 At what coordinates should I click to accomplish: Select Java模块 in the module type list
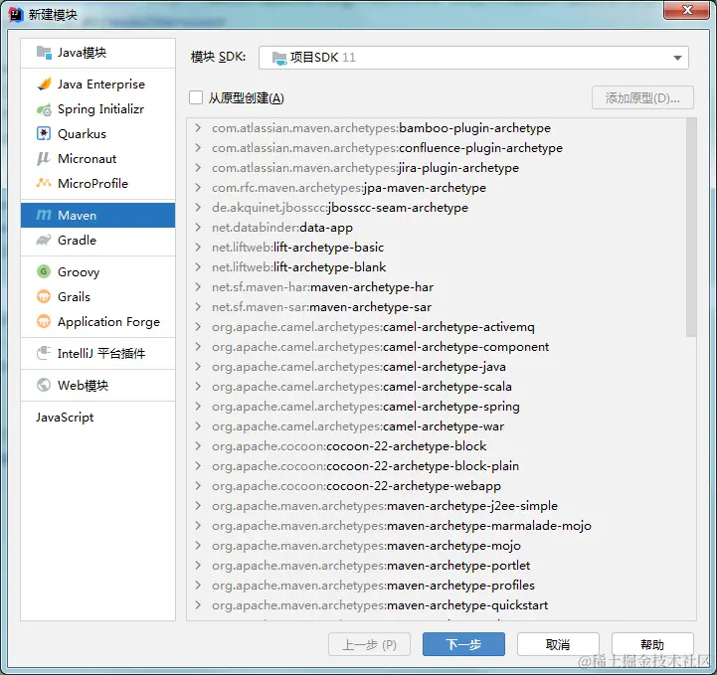[x=97, y=53]
